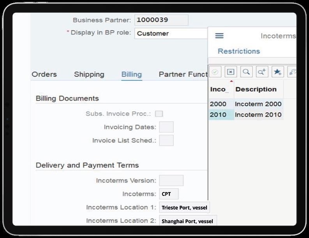309x238 pixels.
Task: Click the Incoterms Version field
Action: [171, 180]
